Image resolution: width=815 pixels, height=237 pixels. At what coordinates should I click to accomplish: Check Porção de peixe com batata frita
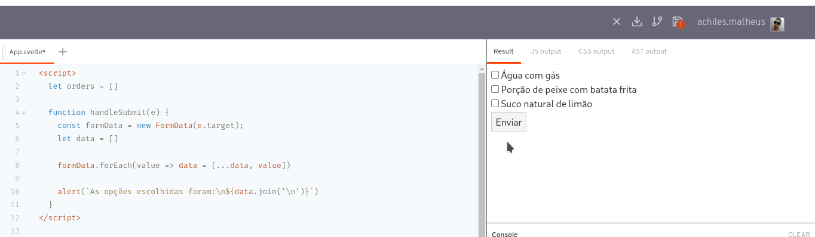coord(495,89)
